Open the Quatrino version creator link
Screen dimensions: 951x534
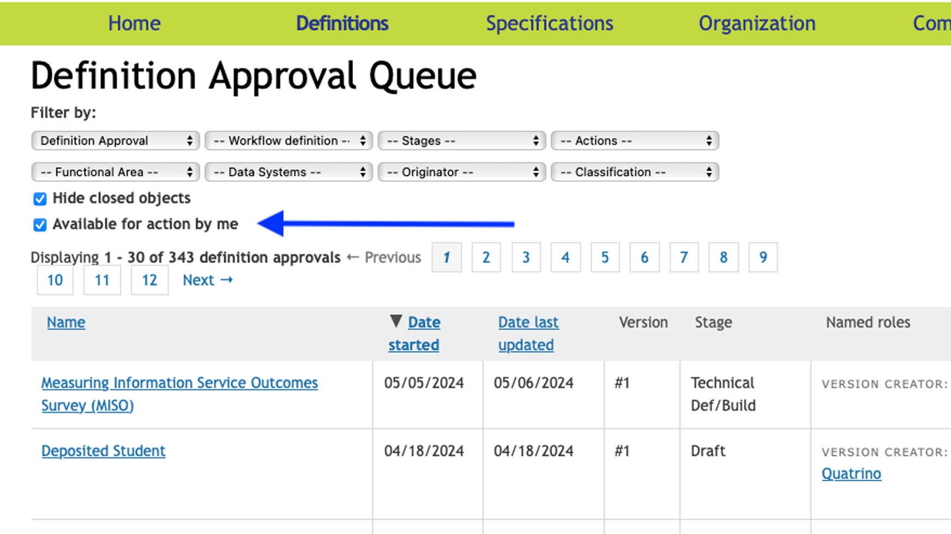(851, 474)
